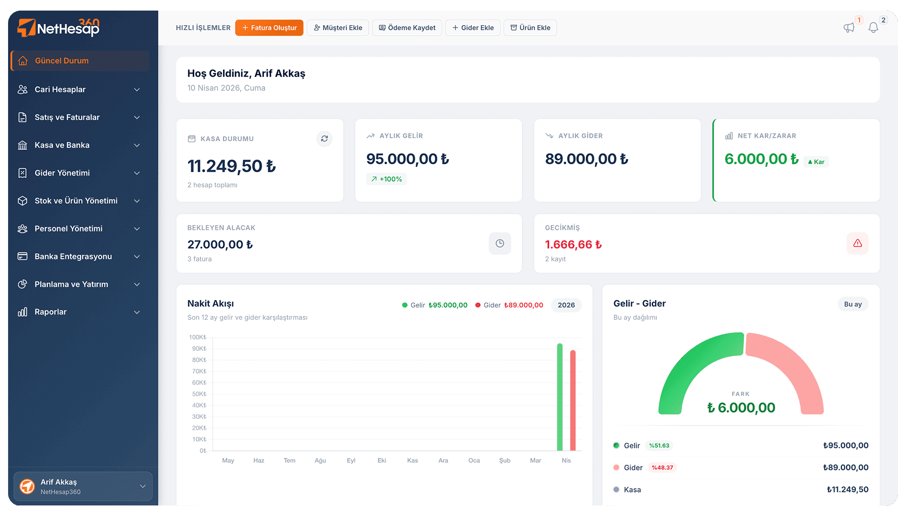Open Banka Entegrasyonu menu
The image size is (906, 516).
[x=80, y=256]
